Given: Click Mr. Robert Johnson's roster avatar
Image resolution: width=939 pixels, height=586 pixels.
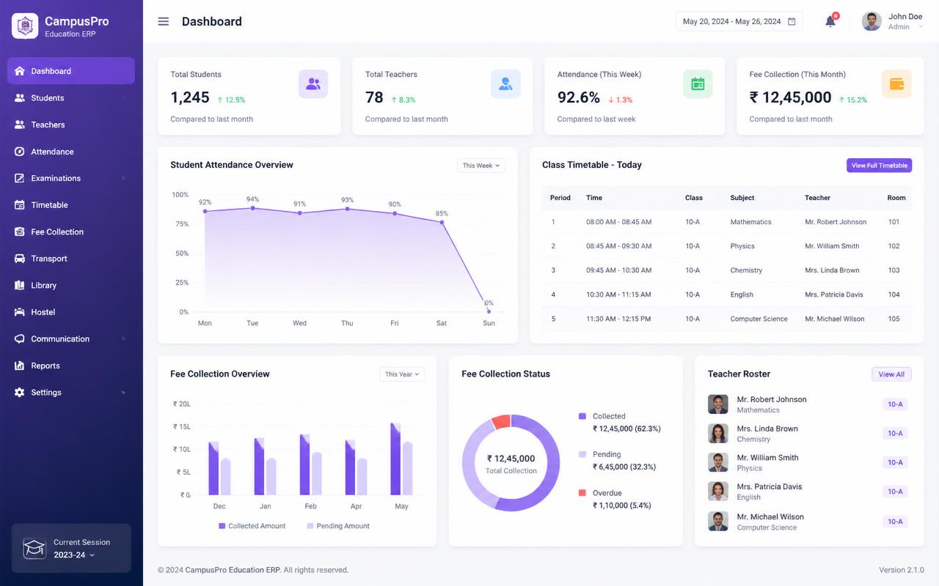Looking at the screenshot, I should tap(718, 404).
